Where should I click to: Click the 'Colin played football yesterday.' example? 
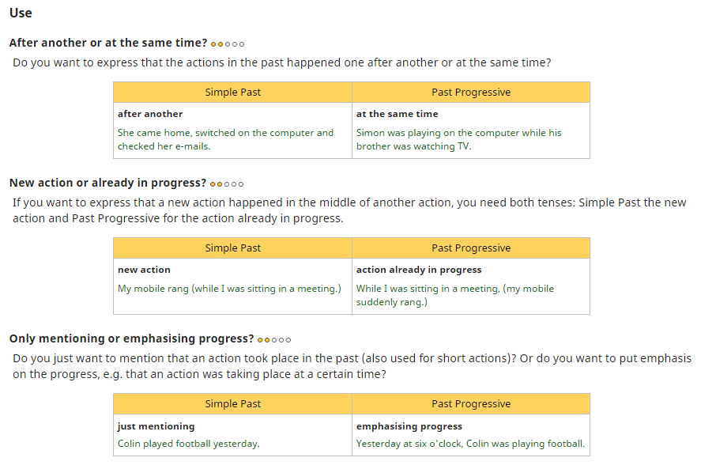click(x=188, y=444)
